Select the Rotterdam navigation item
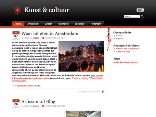The height and width of the screenshot is (117, 156). tap(96, 24)
